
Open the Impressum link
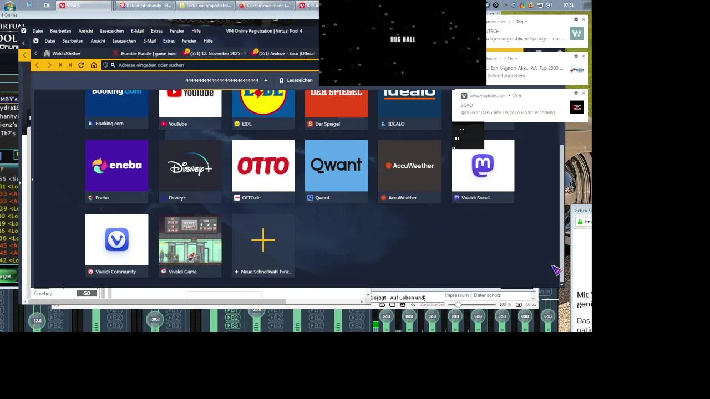pos(457,295)
